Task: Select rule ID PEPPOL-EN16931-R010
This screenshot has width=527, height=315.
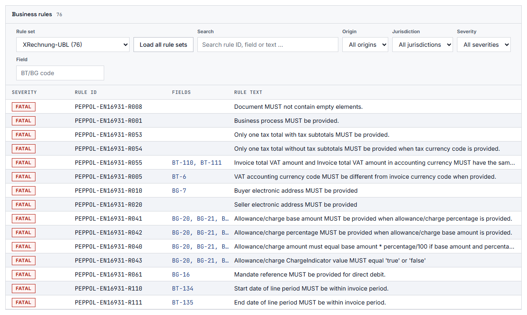Action: pyautogui.click(x=109, y=190)
